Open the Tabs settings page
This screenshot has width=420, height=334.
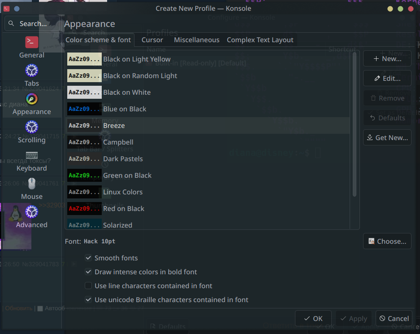coord(32,76)
